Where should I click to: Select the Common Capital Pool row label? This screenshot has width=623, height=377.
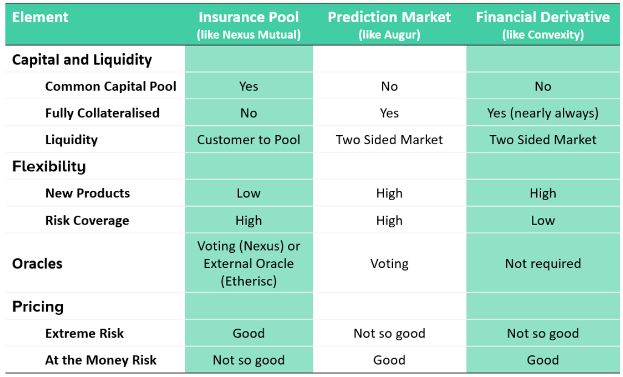[x=111, y=86]
